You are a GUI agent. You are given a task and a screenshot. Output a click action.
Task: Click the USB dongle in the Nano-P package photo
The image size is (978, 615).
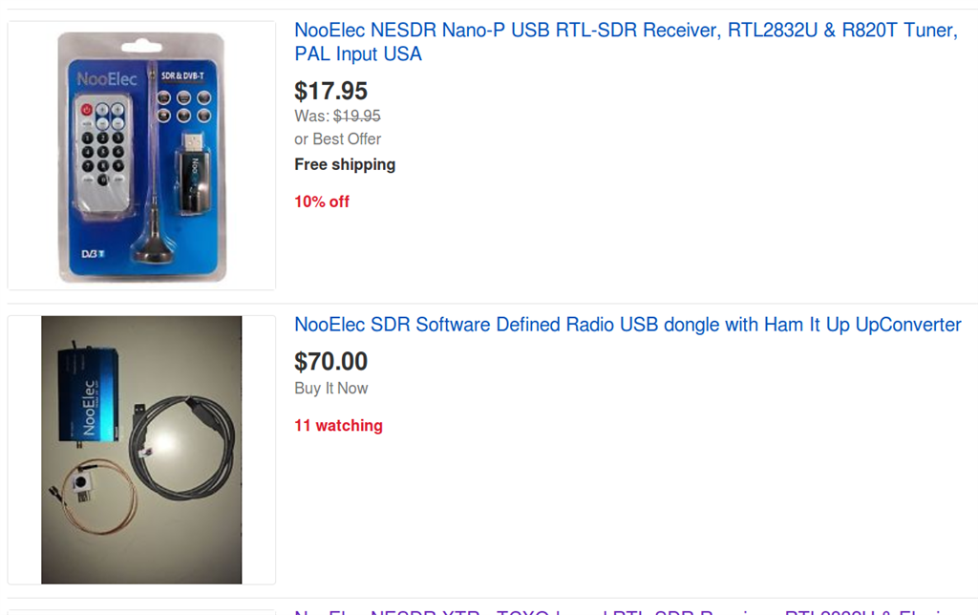[x=192, y=170]
